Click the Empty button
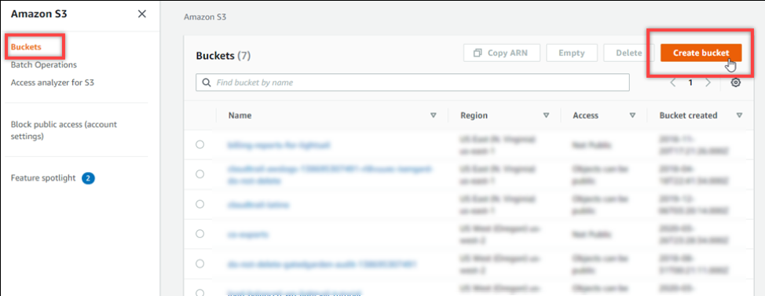The image size is (765, 296). pyautogui.click(x=572, y=53)
